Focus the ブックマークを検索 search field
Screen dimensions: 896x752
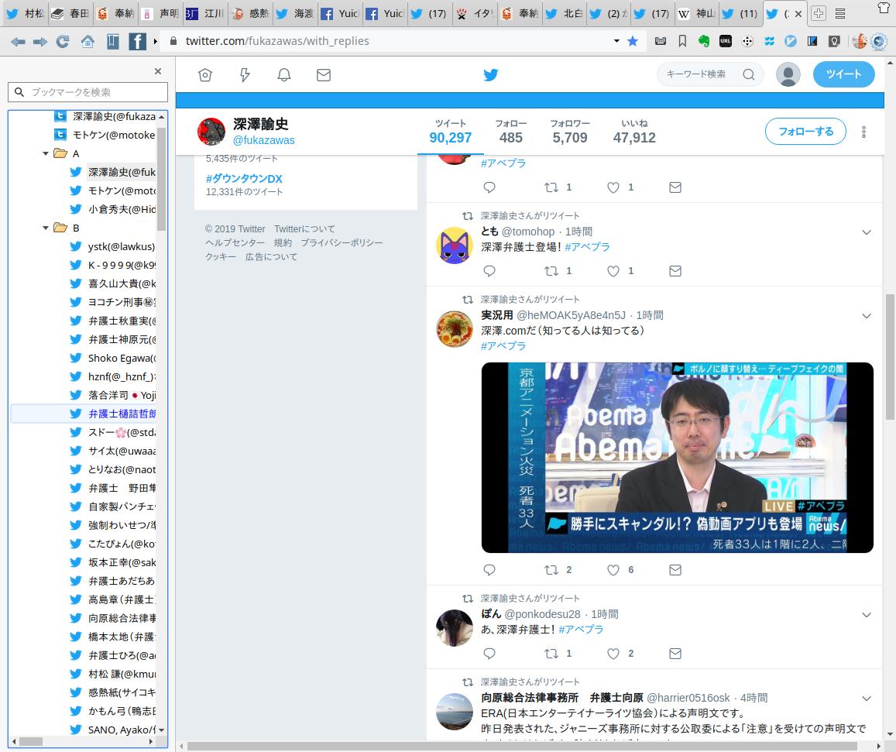(88, 92)
